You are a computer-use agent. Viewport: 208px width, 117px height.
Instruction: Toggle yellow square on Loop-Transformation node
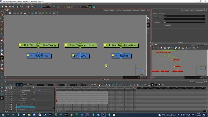(66, 45)
